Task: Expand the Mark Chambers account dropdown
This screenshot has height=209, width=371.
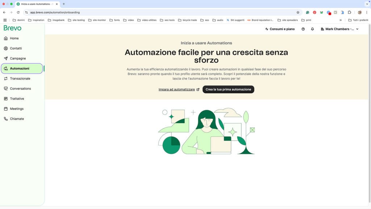Action: click(339, 29)
